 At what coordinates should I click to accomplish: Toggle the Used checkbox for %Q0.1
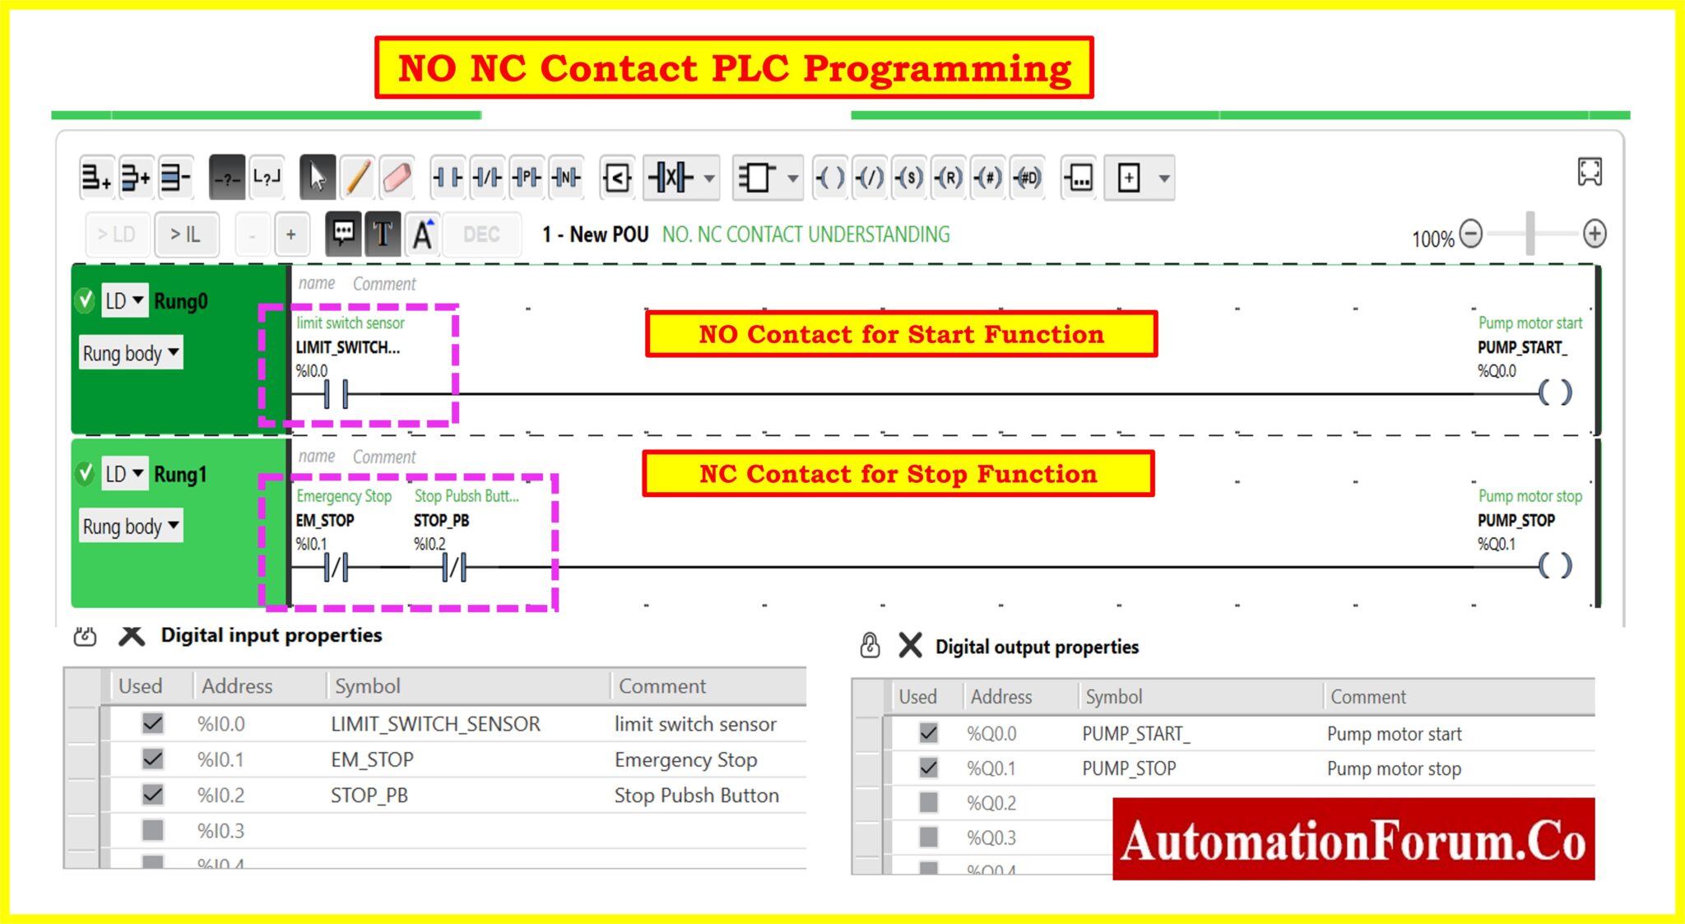coord(927,768)
